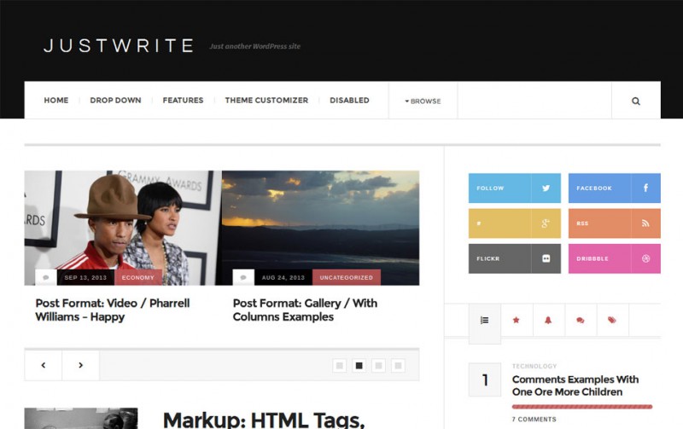Expand the Browse dropdown
This screenshot has height=429, width=683.
coord(423,101)
